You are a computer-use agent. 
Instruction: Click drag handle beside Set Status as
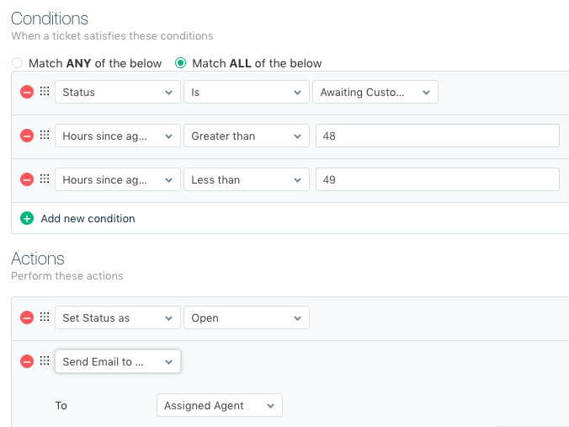pos(45,318)
